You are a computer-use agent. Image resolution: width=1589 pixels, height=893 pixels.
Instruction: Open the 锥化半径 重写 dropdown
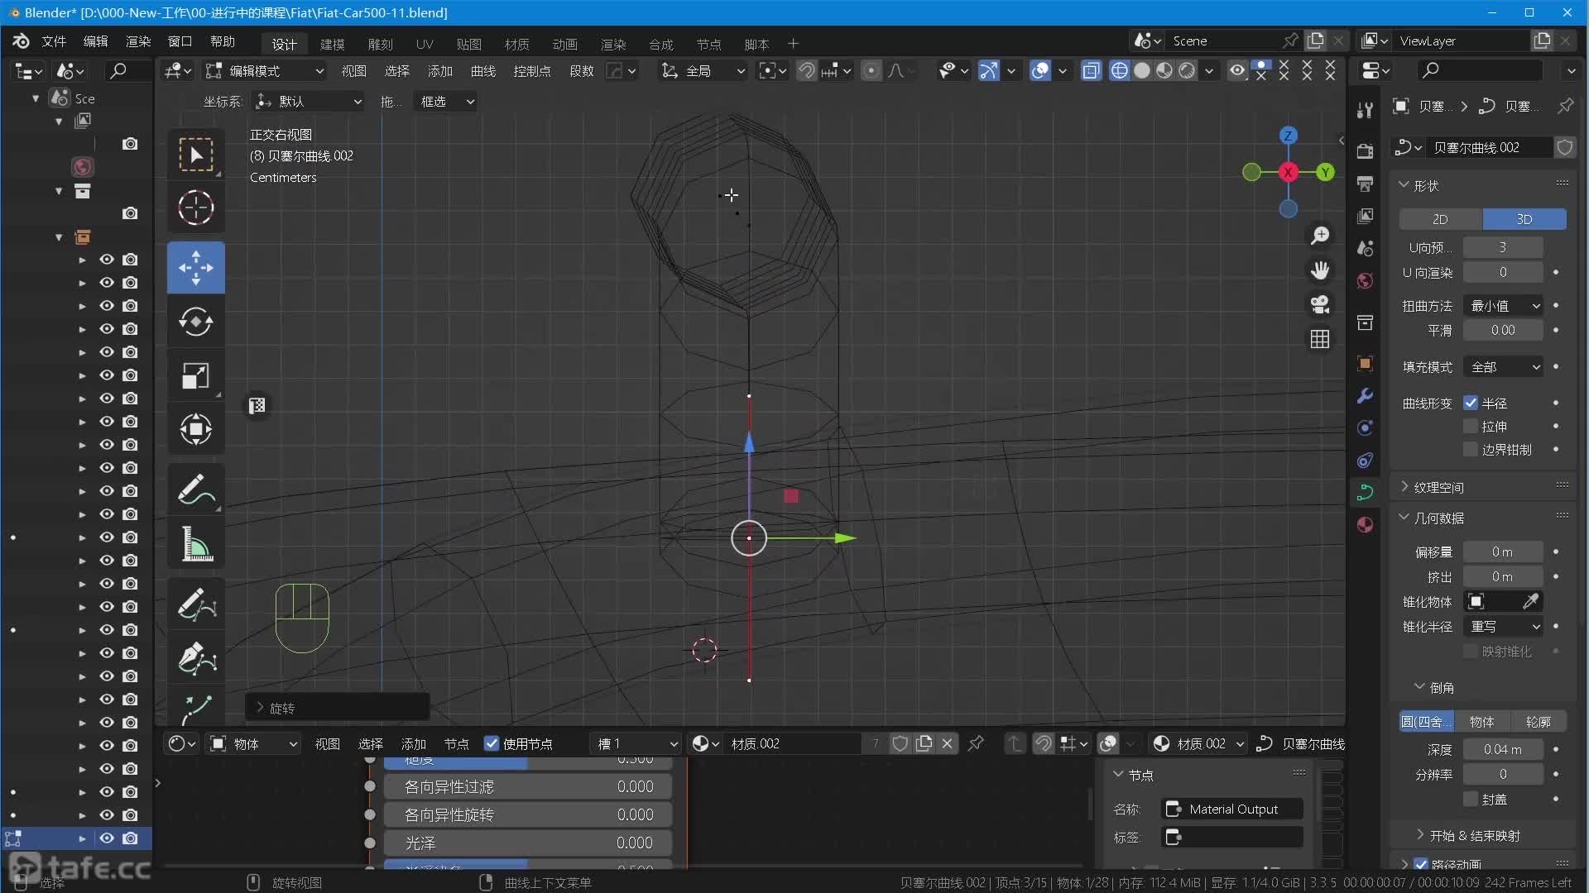click(x=1503, y=627)
